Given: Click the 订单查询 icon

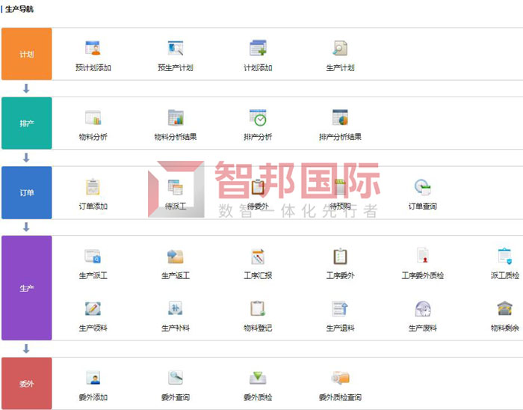Looking at the screenshot, I should coord(422,187).
